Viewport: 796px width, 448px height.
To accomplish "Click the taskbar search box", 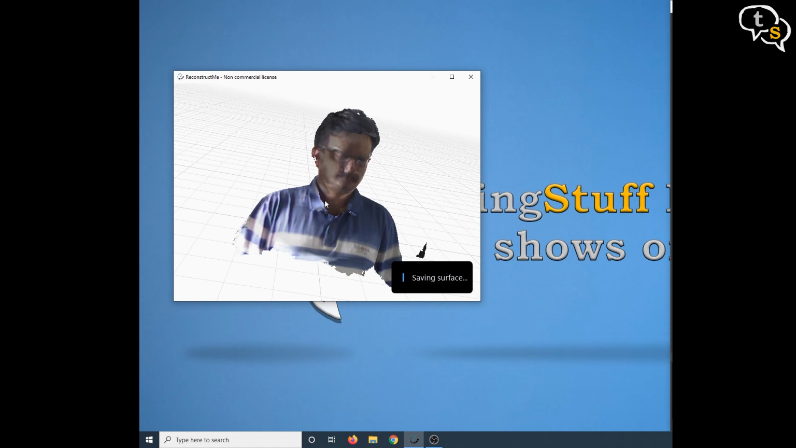I will 231,440.
